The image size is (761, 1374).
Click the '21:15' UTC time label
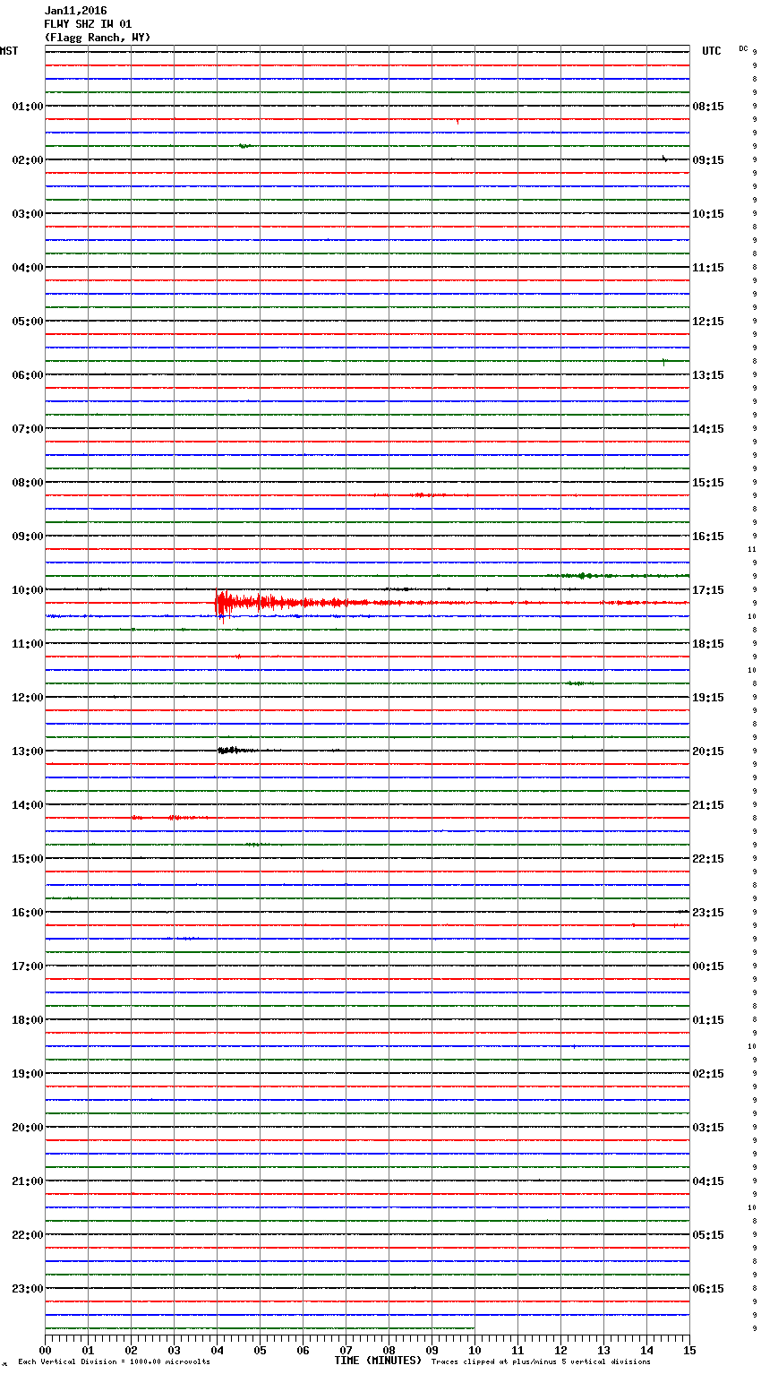(x=708, y=805)
